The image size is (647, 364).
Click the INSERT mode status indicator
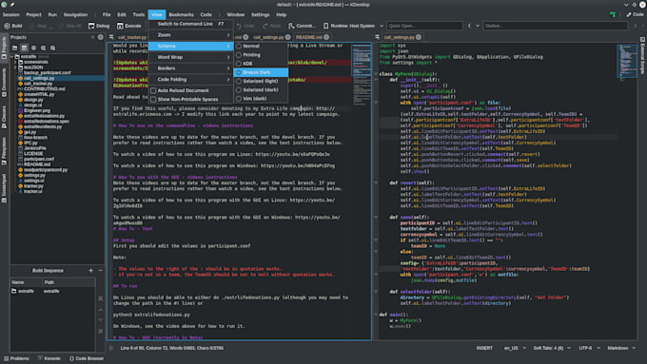pos(484,348)
